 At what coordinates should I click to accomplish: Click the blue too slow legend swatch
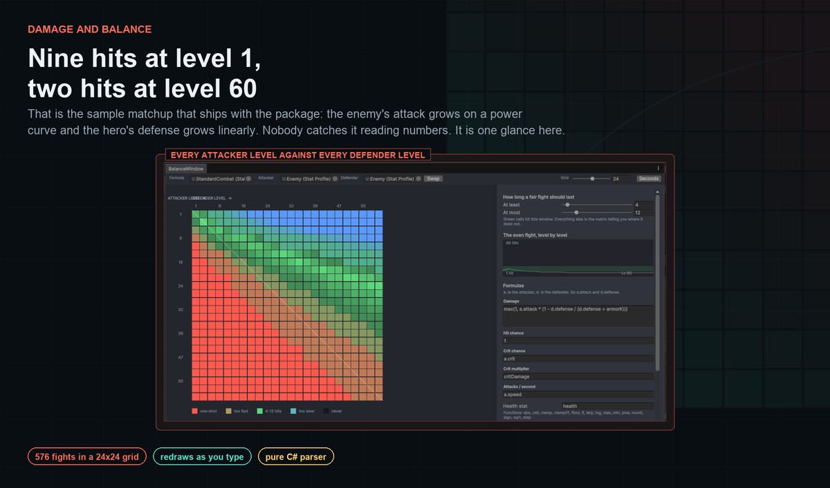(294, 411)
